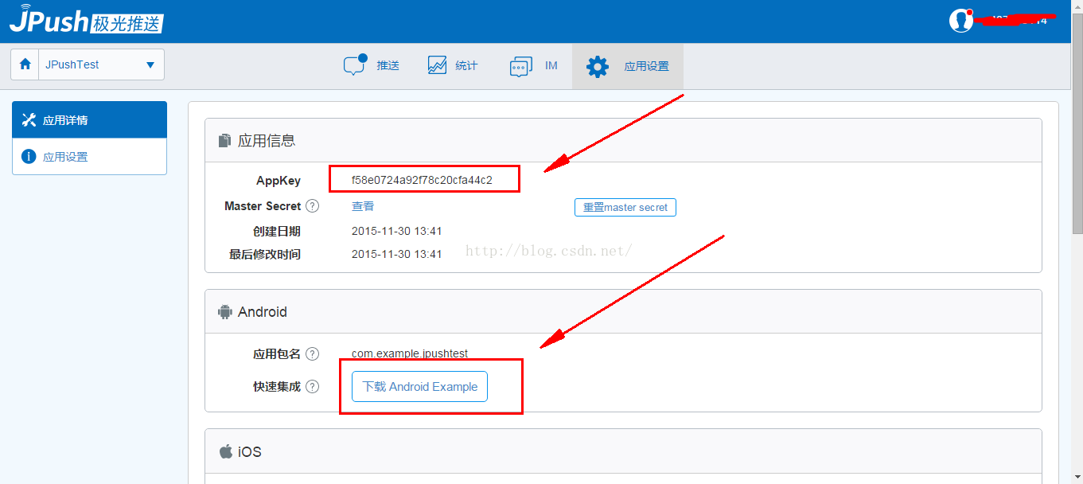The height and width of the screenshot is (484, 1083).
Task: Click the 应用信息 document icon
Action: coord(224,141)
